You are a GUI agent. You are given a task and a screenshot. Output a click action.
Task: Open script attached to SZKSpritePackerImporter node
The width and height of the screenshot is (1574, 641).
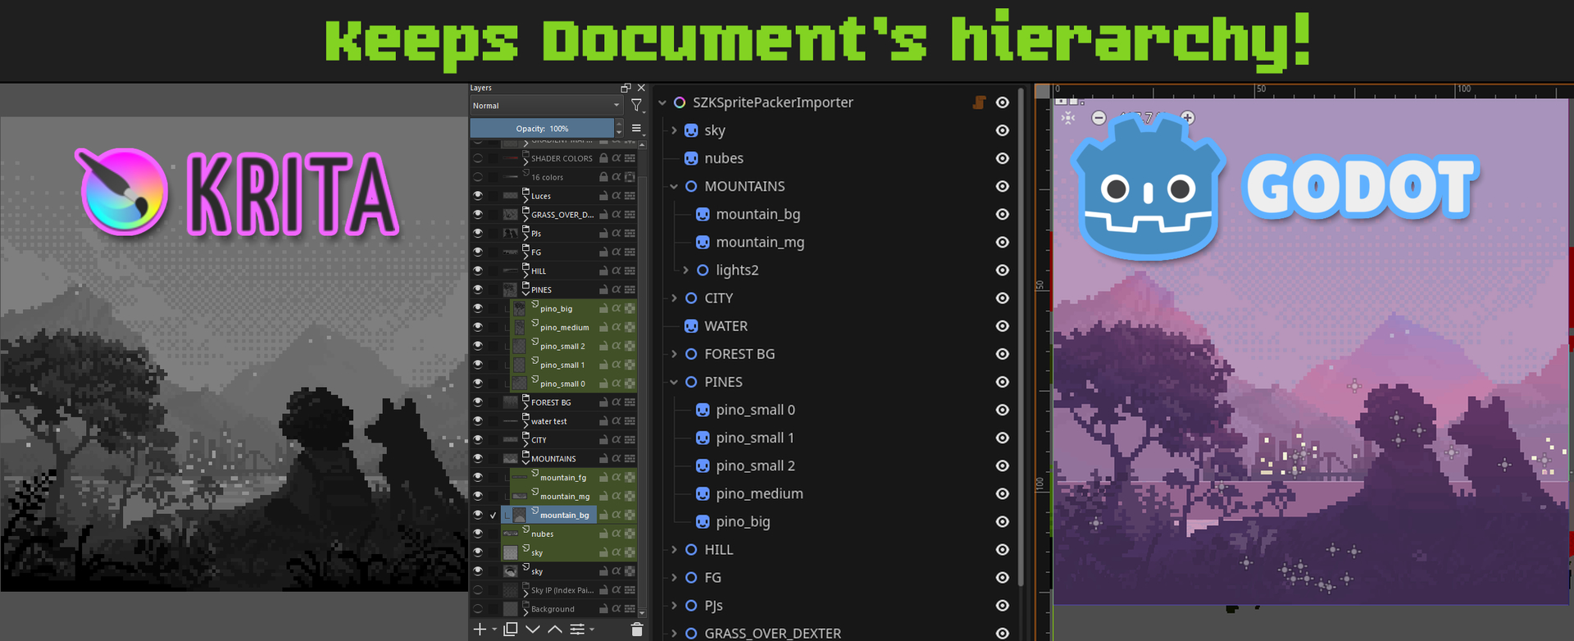[979, 102]
